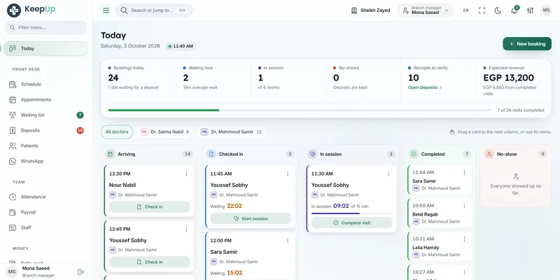Screen dimensions: 560x280
Task: Start session for Youssef Sobhy
Action: coord(251,218)
